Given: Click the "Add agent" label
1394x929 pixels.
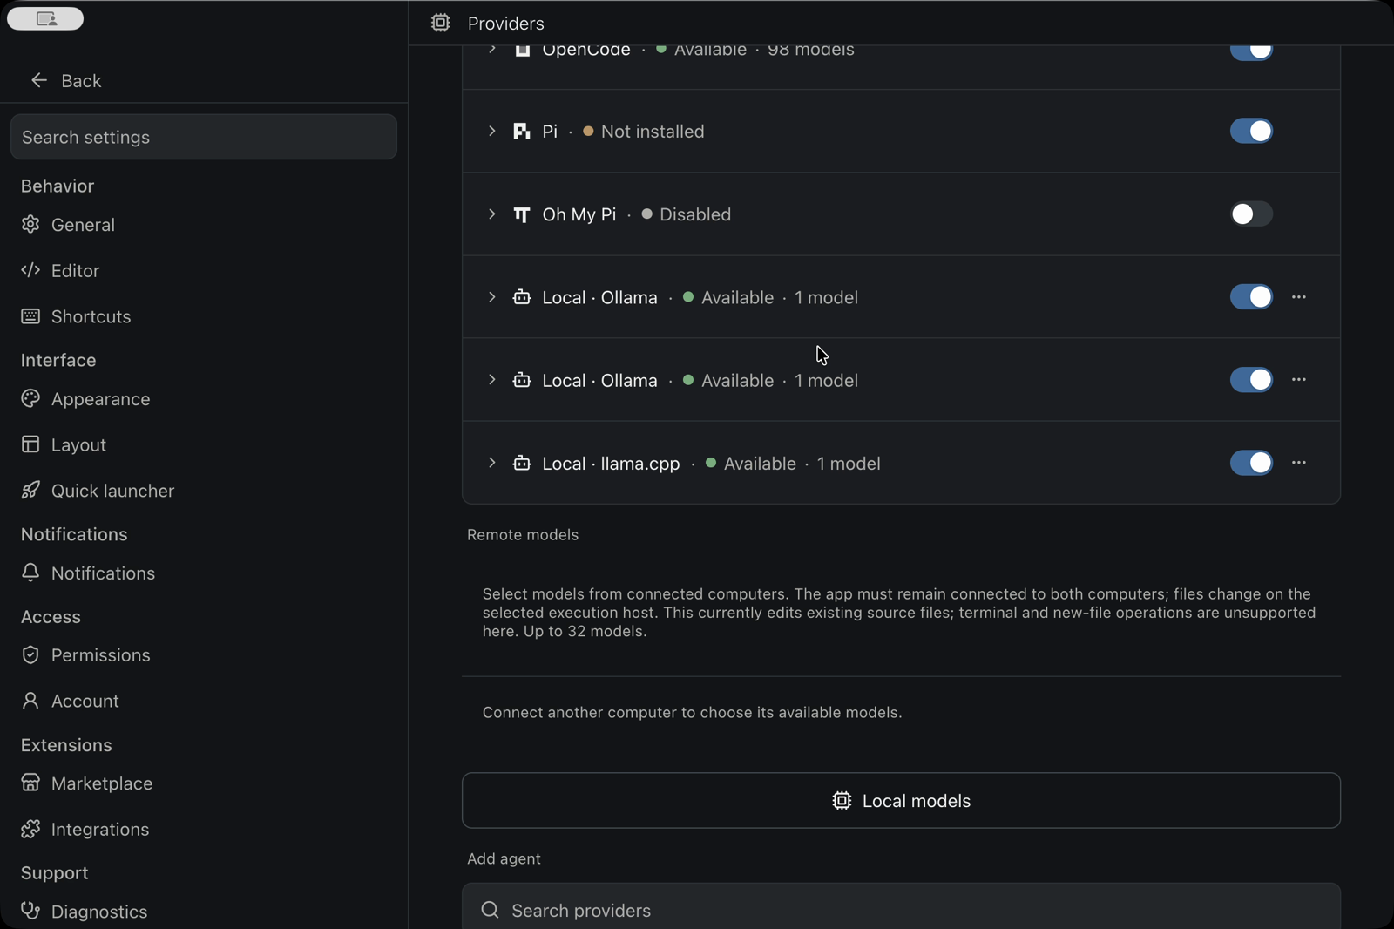Looking at the screenshot, I should [504, 858].
